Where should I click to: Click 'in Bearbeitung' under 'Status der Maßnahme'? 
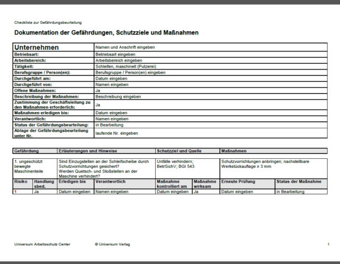click(x=290, y=192)
